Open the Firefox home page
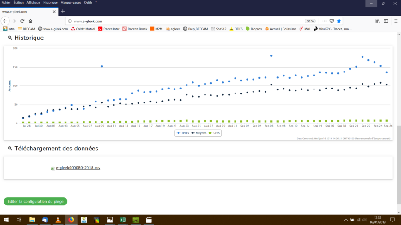This screenshot has width=401, height=225. [31, 21]
